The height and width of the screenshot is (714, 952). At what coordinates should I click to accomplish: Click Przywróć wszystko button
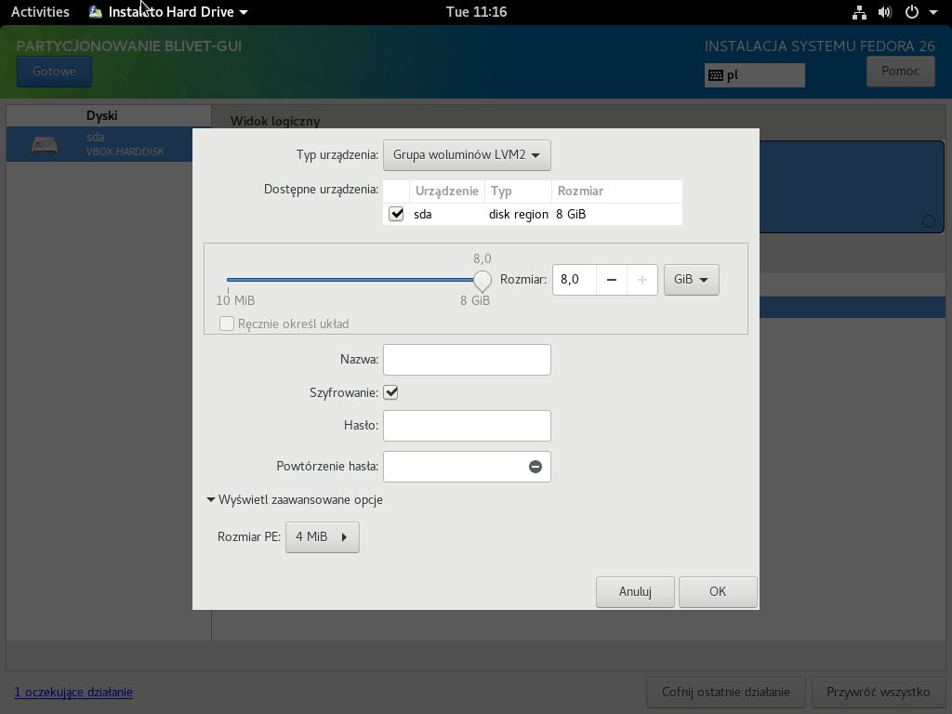(x=878, y=693)
